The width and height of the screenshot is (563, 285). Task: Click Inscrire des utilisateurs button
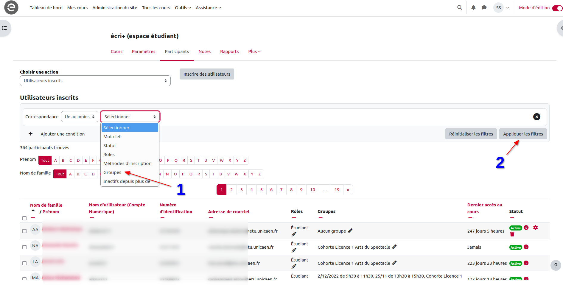tap(207, 74)
